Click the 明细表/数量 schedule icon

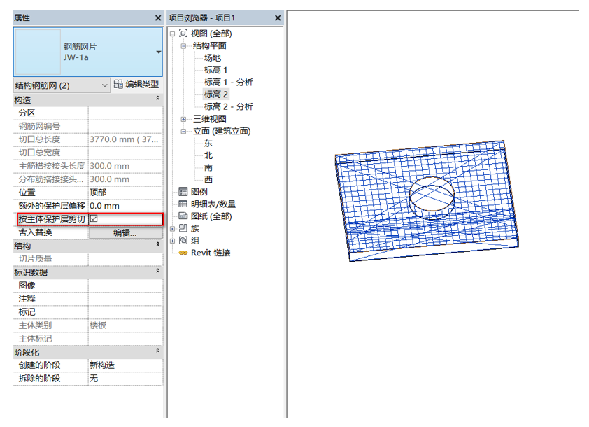click(x=183, y=204)
